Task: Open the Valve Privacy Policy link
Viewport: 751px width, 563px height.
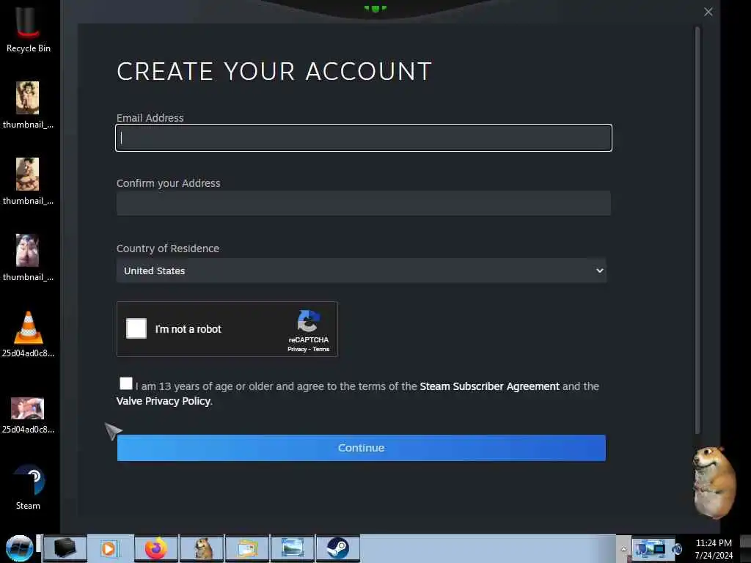Action: pos(164,401)
